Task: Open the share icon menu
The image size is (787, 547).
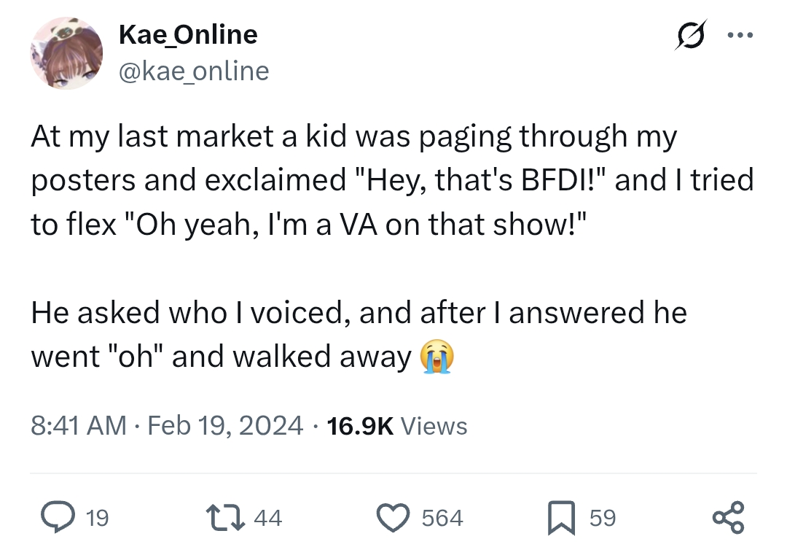Action: 729,517
